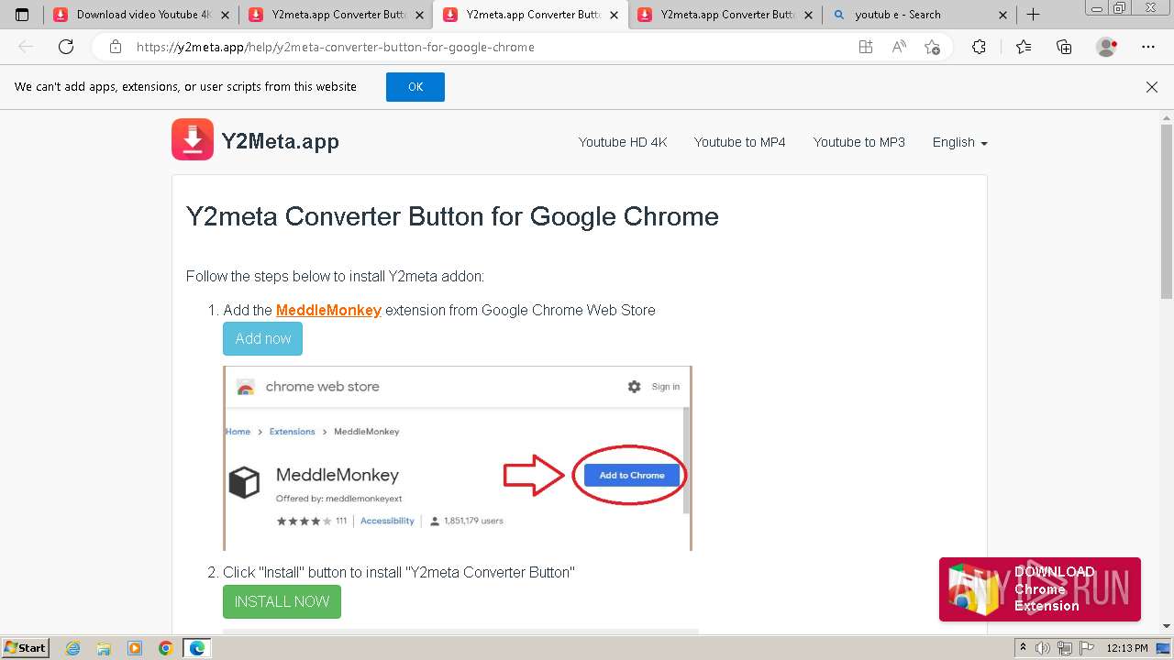This screenshot has height=660, width=1174.
Task: Open the Chrome Web Store screenshot
Action: 458,458
